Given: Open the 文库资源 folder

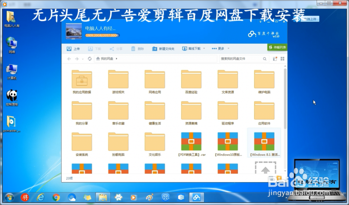Looking at the screenshot, I should [228, 82].
